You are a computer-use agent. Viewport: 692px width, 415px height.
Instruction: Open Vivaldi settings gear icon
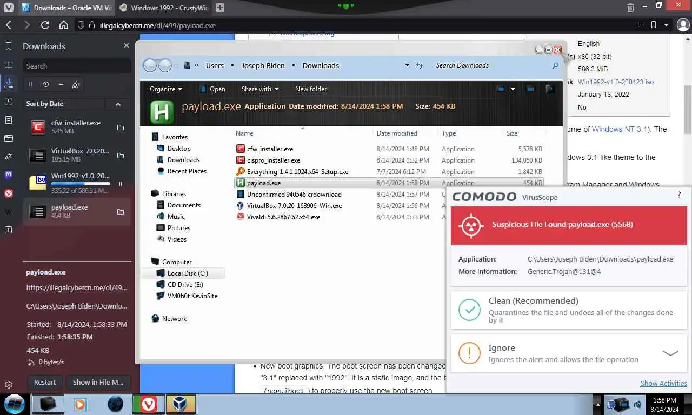[9, 385]
